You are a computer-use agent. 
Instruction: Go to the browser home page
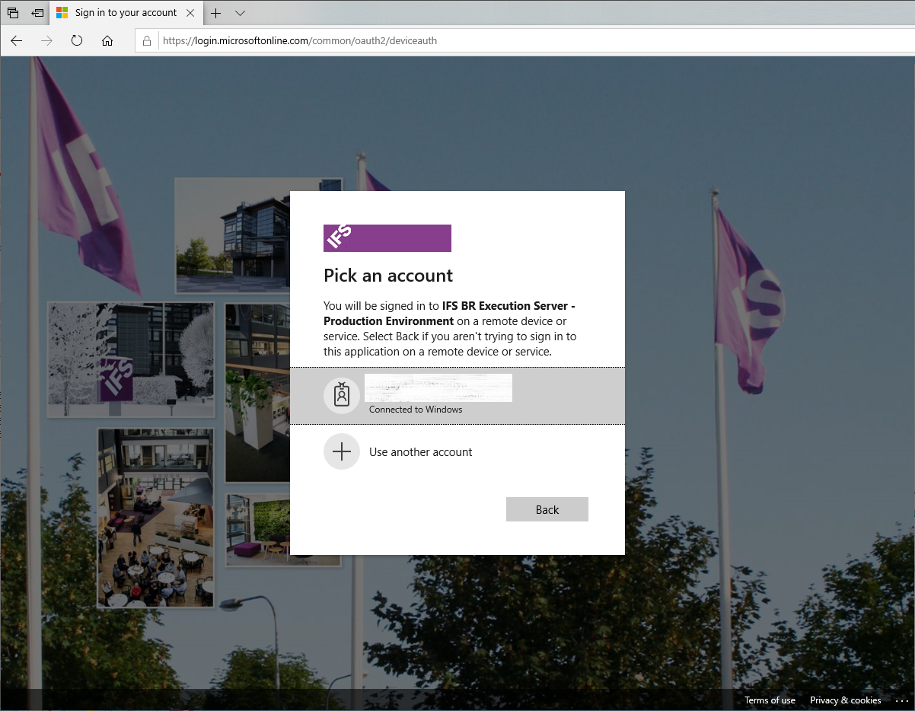pos(107,41)
